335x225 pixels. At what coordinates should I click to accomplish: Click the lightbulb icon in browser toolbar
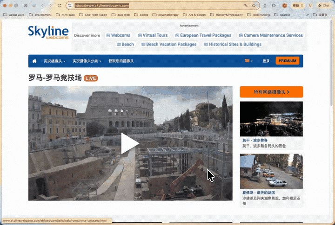click(x=310, y=6)
